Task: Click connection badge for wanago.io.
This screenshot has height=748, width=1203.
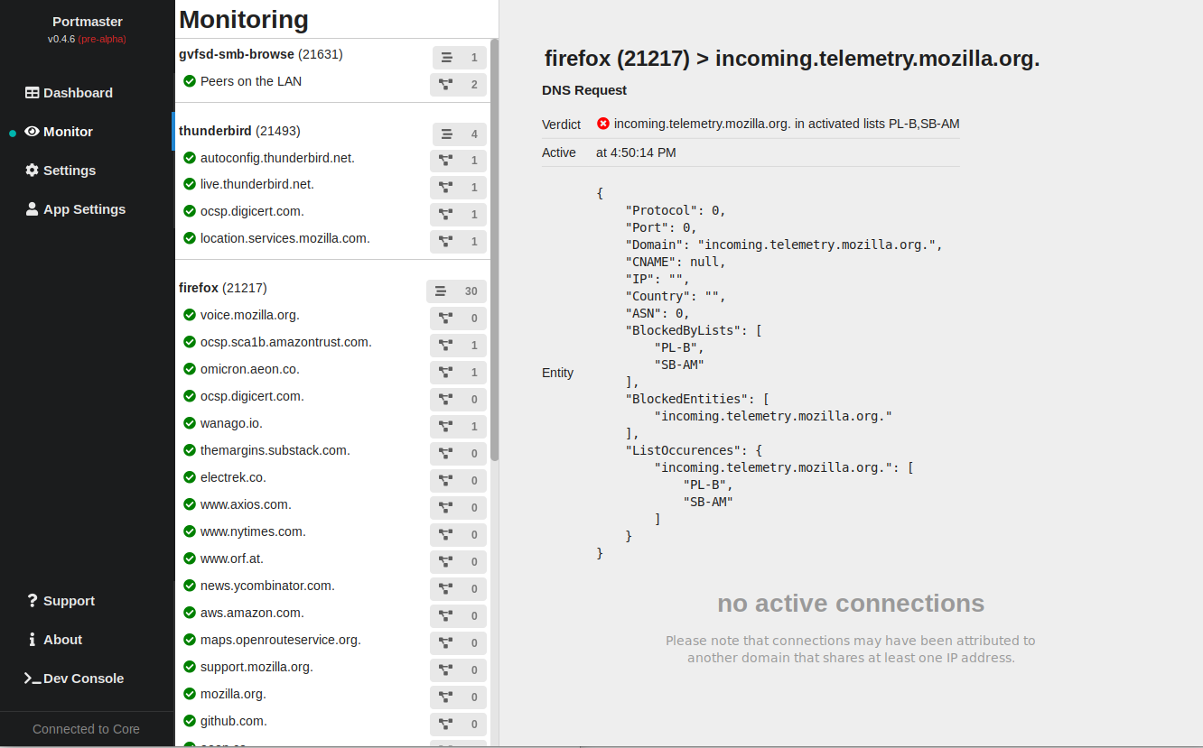Action: point(458,427)
